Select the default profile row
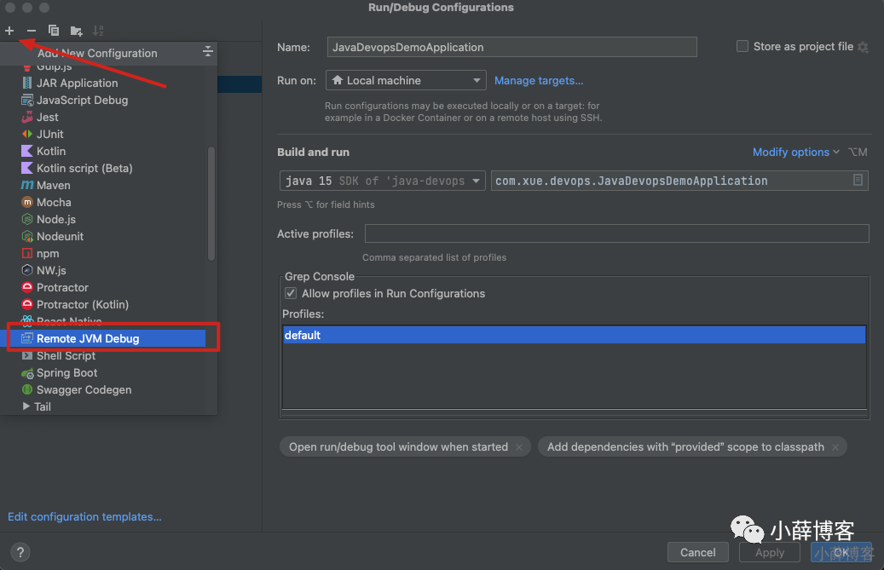Screen dimensions: 884x570 coord(574,335)
